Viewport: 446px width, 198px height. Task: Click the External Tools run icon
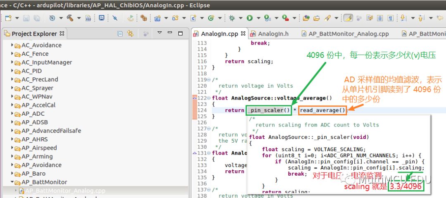point(285,18)
